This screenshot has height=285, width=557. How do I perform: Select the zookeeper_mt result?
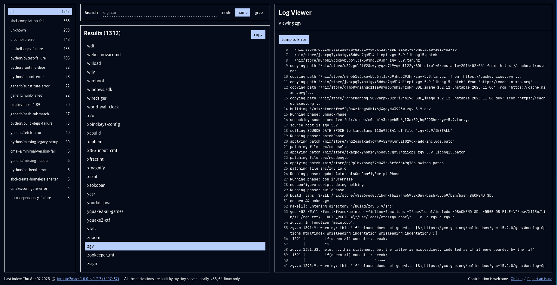pos(101,255)
